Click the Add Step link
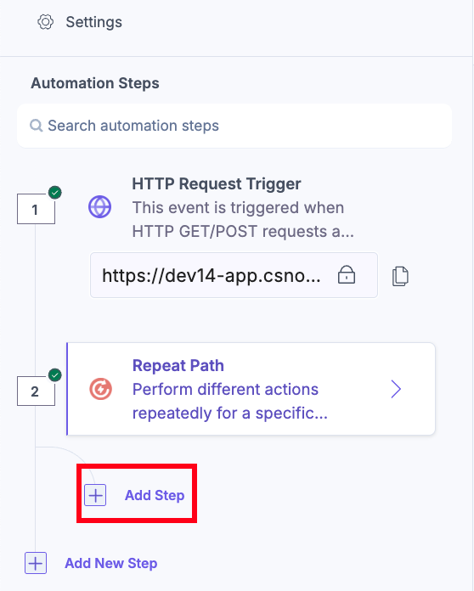The image size is (474, 591). pyautogui.click(x=155, y=495)
